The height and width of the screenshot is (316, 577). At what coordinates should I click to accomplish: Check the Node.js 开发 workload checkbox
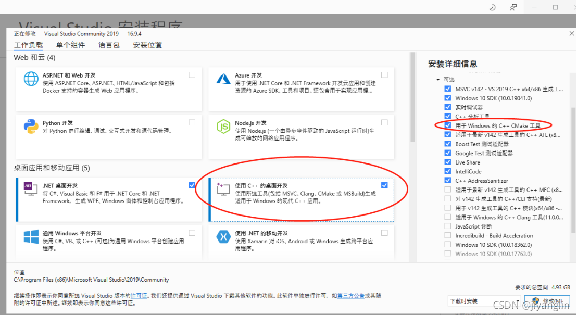(x=384, y=122)
